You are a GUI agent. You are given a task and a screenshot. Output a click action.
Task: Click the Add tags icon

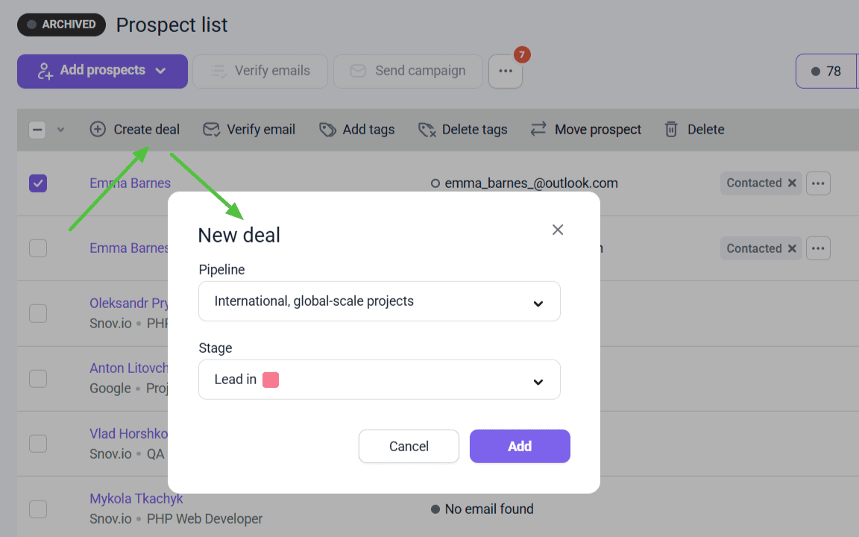[327, 130]
